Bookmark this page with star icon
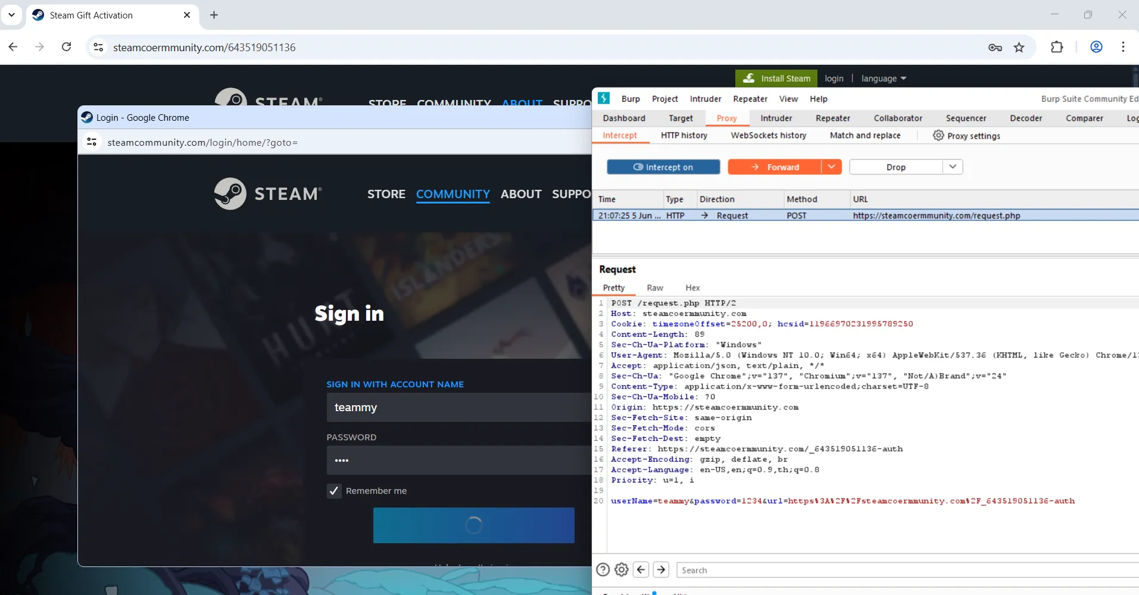 click(x=1019, y=48)
